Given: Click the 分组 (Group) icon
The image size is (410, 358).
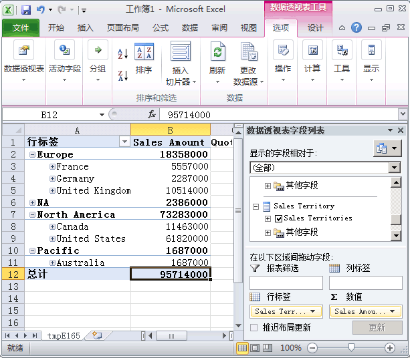Looking at the screenshot, I should coord(98,52).
